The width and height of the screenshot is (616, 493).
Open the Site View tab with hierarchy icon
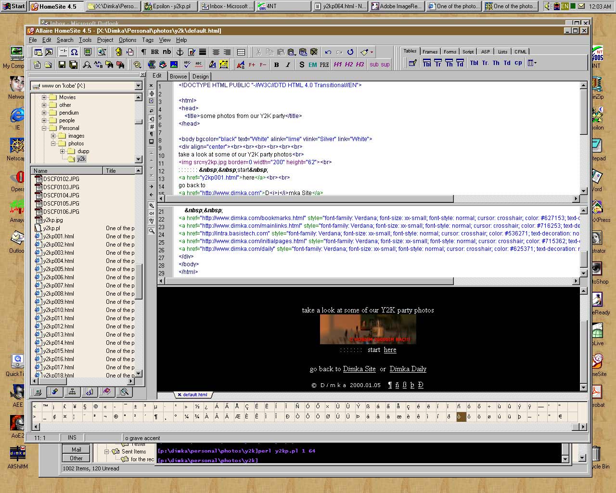point(72,392)
